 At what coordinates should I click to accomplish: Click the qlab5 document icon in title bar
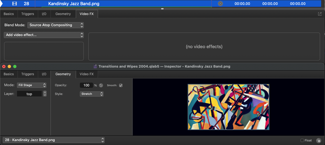[95, 66]
